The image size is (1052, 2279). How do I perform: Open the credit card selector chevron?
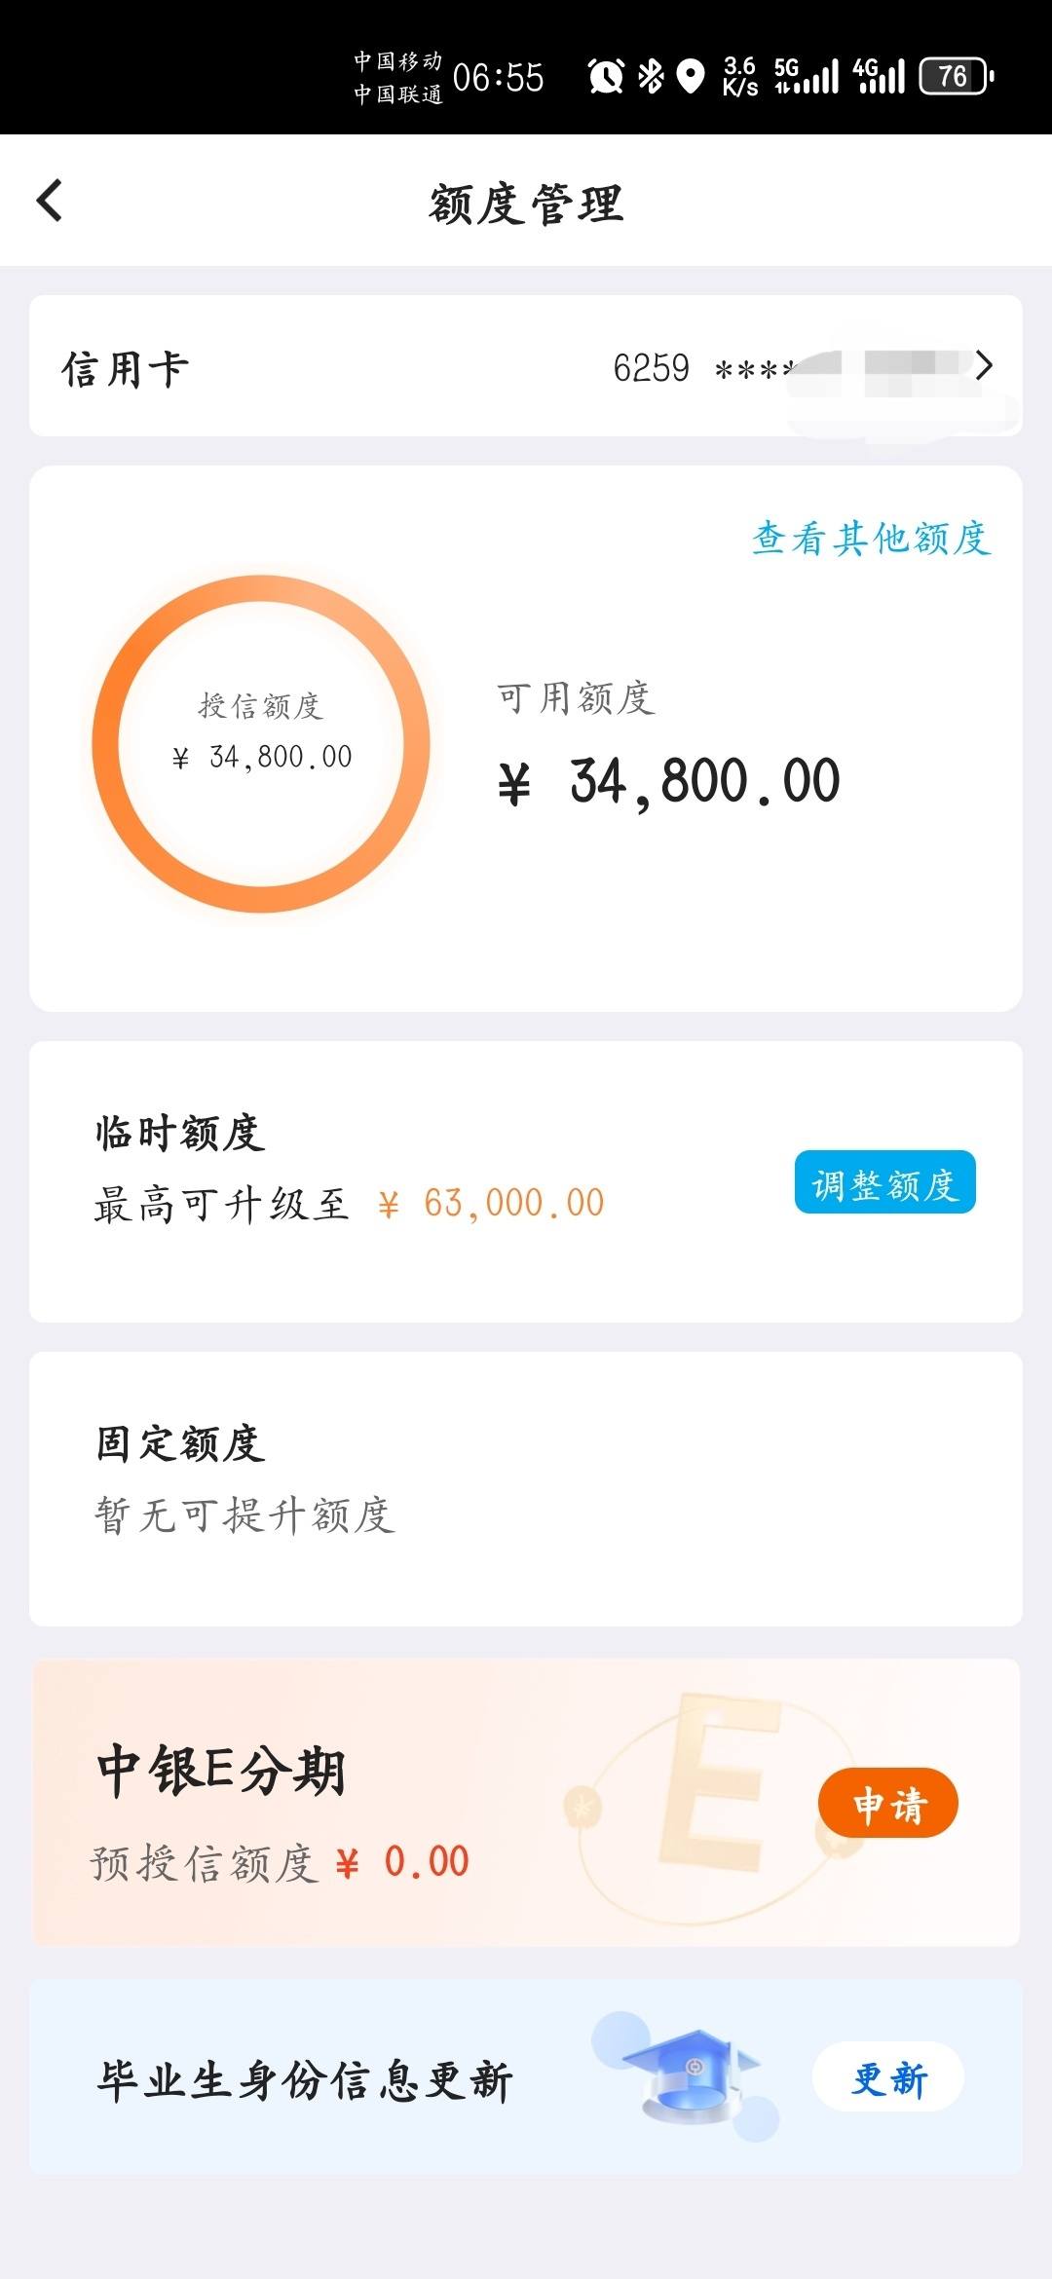pos(984,365)
